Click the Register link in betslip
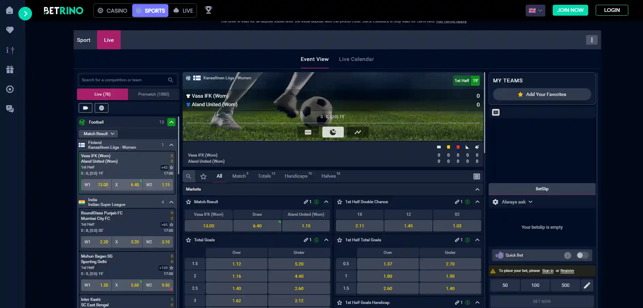Screen dimensions: 643x308 click(x=567, y=271)
